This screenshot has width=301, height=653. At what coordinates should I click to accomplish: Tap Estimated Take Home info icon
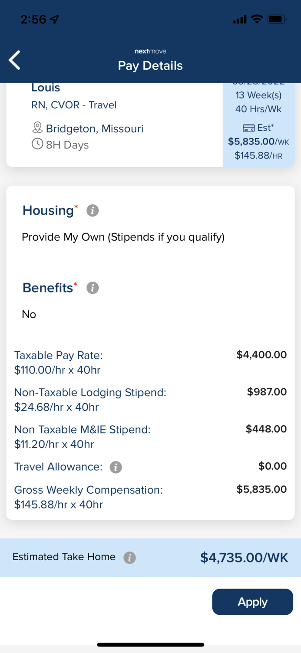pyautogui.click(x=129, y=558)
